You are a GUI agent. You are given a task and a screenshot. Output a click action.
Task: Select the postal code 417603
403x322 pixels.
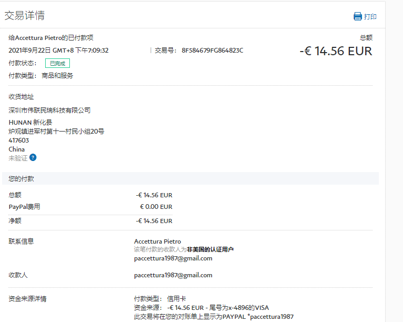click(19, 140)
